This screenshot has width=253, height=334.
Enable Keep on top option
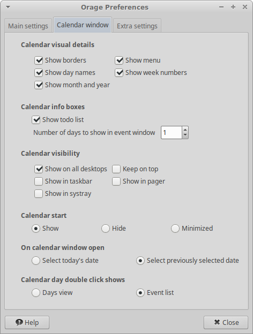(116, 169)
